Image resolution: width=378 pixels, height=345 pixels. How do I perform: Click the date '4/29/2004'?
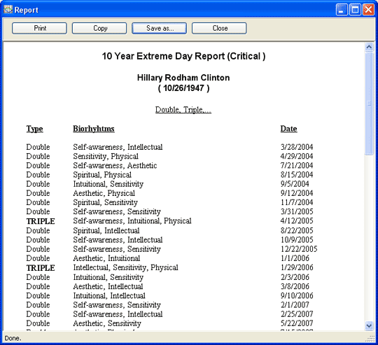pos(297,156)
